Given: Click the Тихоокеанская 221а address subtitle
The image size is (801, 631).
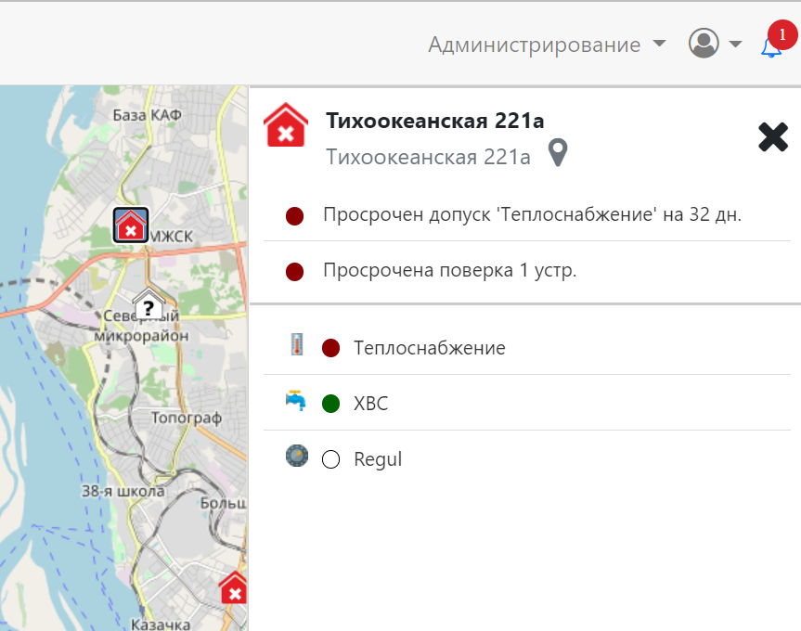Looking at the screenshot, I should pos(428,157).
